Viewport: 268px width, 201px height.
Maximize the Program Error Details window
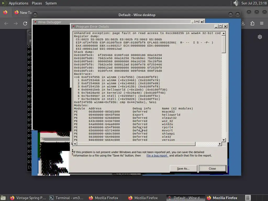[x=221, y=26]
